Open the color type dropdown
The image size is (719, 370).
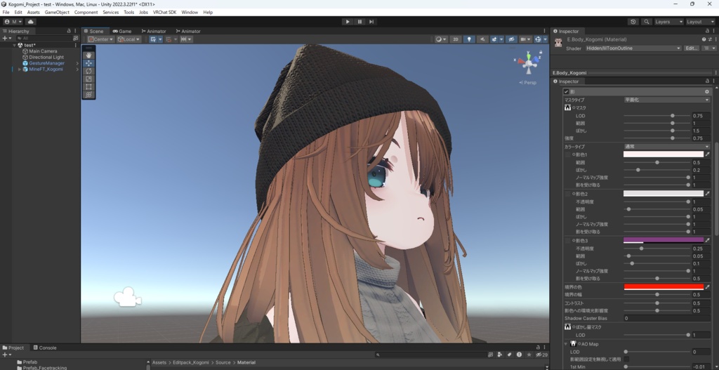[667, 147]
